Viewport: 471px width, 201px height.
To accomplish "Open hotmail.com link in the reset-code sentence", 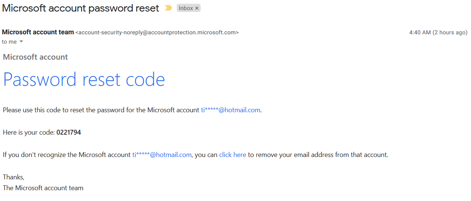I will 230,110.
